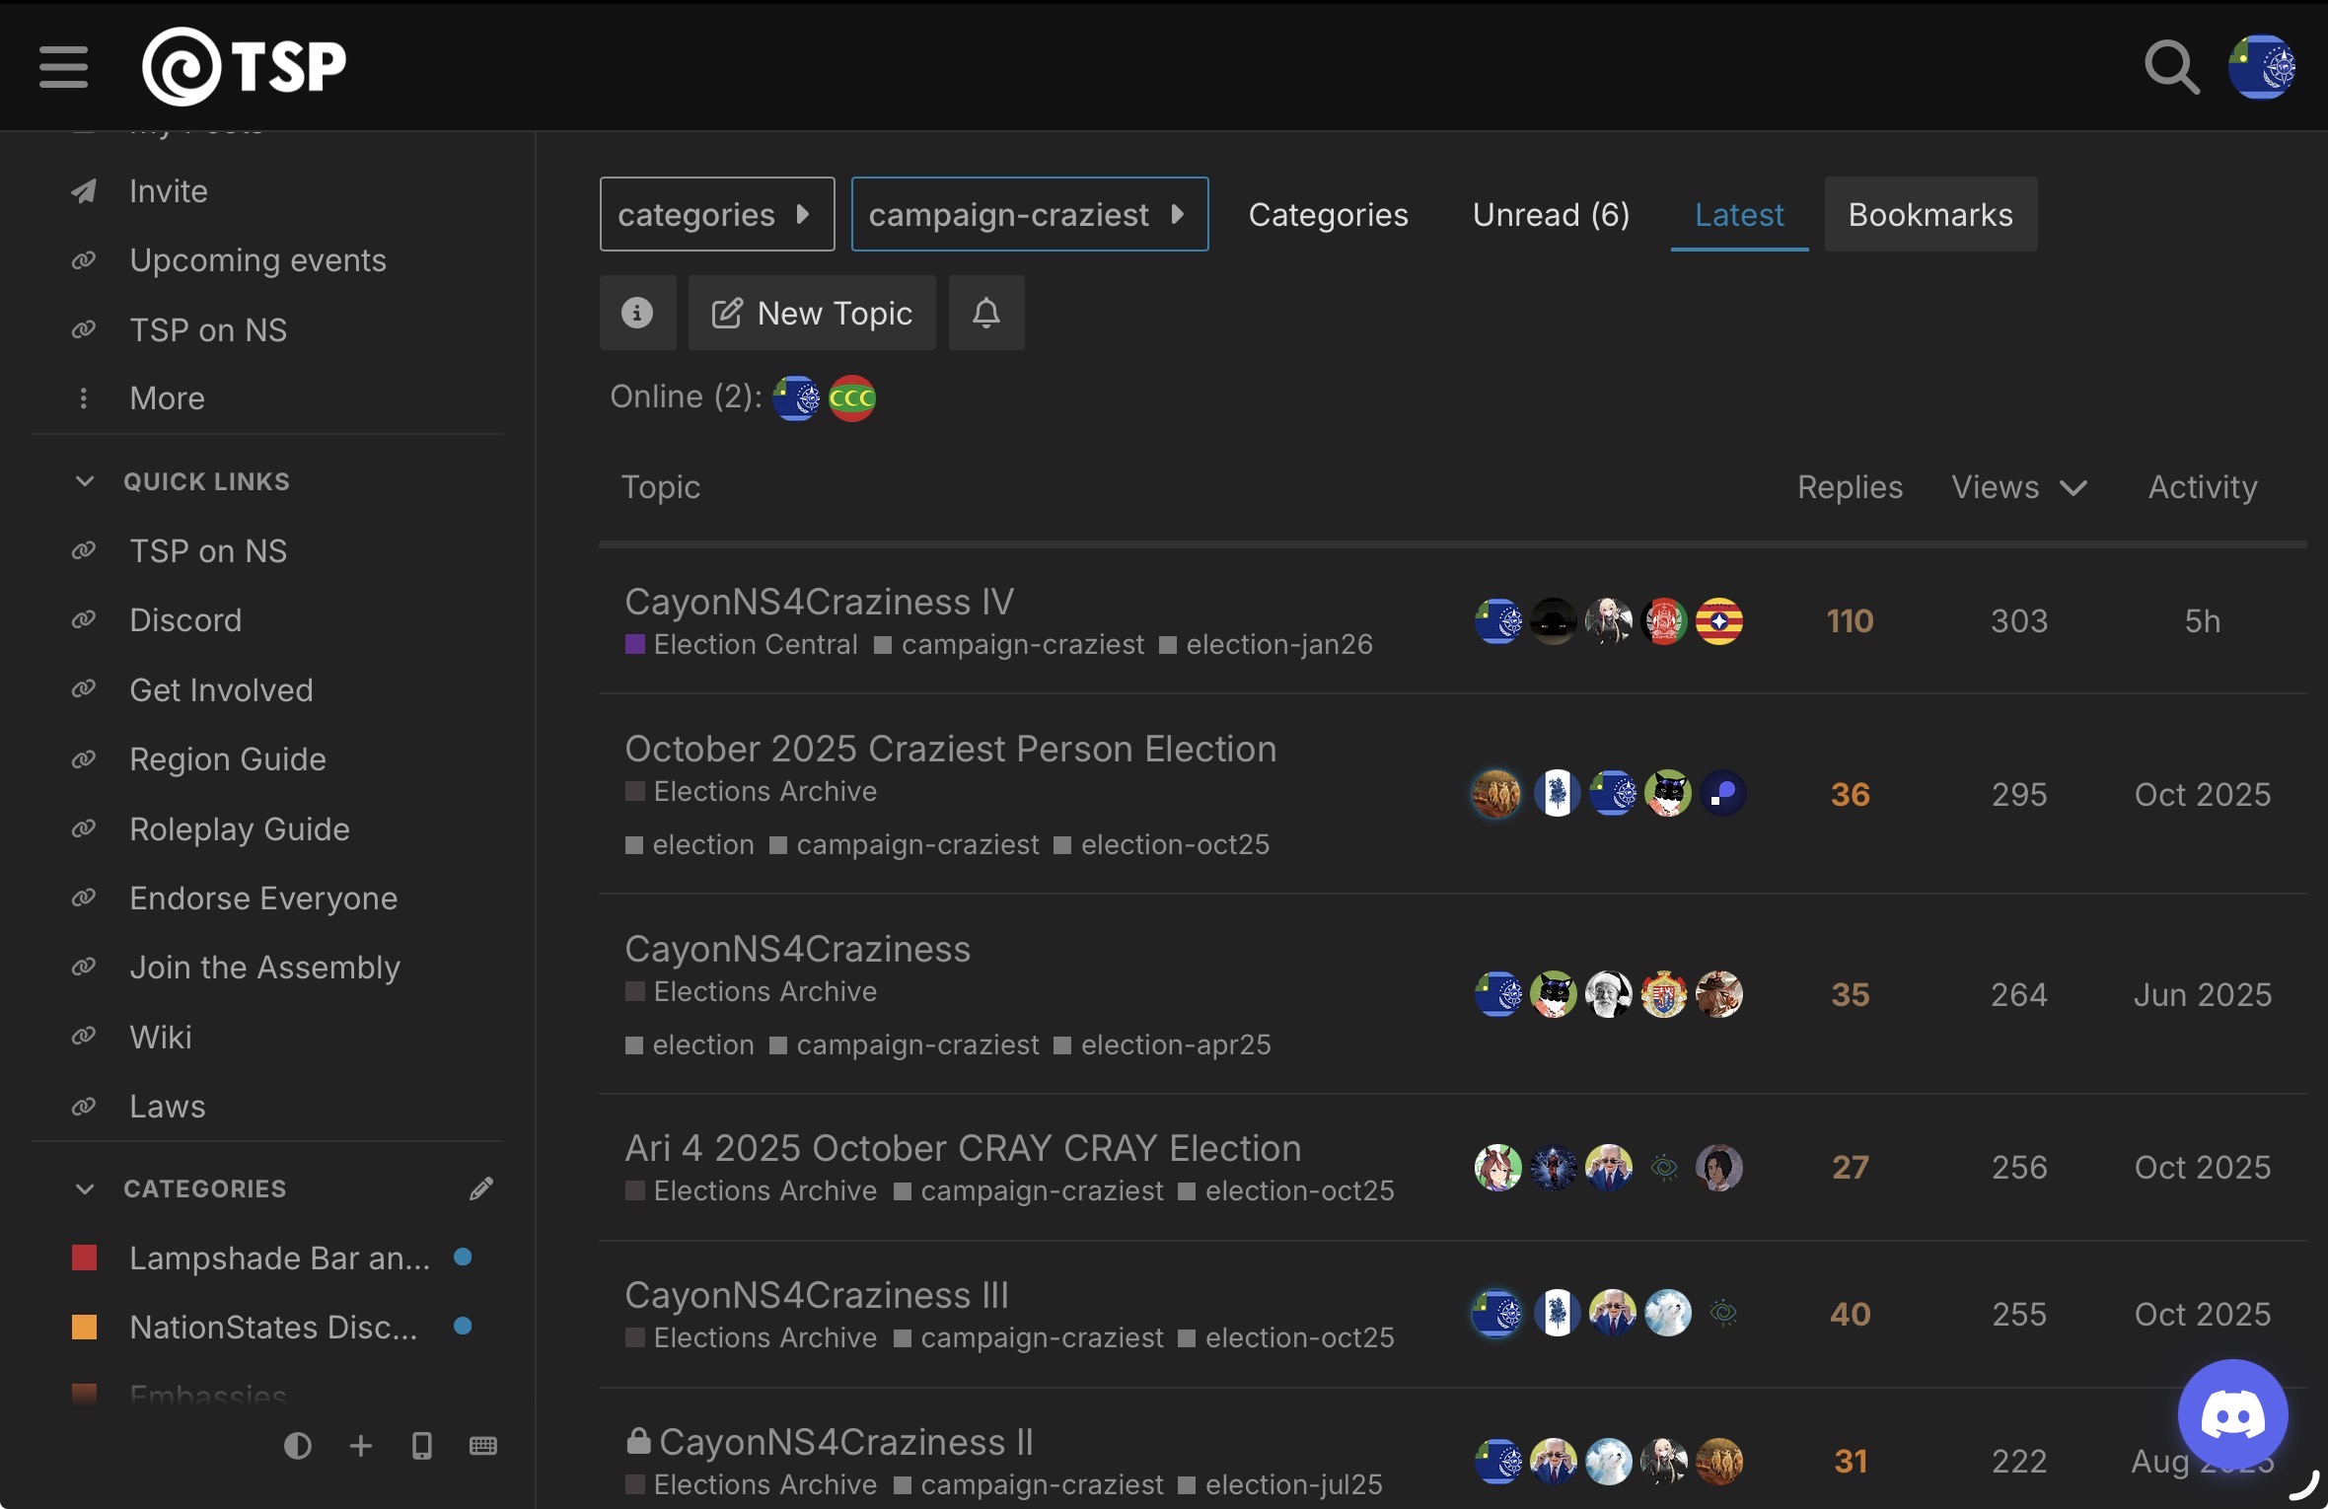Click the New Topic button
2328x1509 pixels.
[x=812, y=313]
